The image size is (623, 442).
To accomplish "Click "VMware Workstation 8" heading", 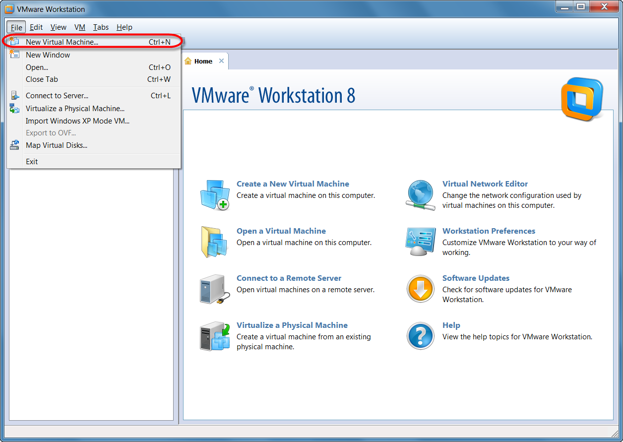I will click(273, 95).
